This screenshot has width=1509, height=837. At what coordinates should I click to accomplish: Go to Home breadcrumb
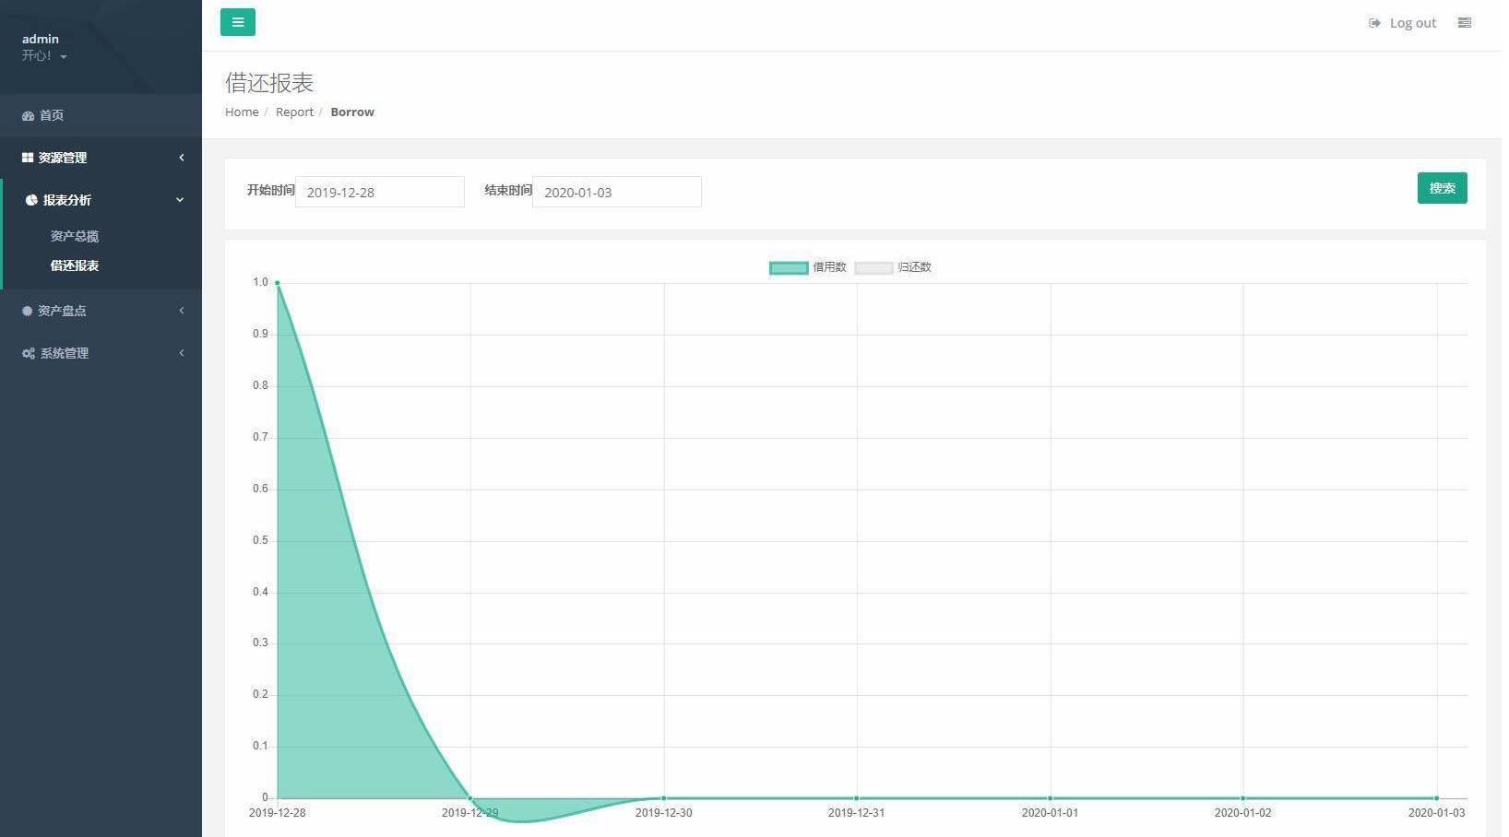242,112
